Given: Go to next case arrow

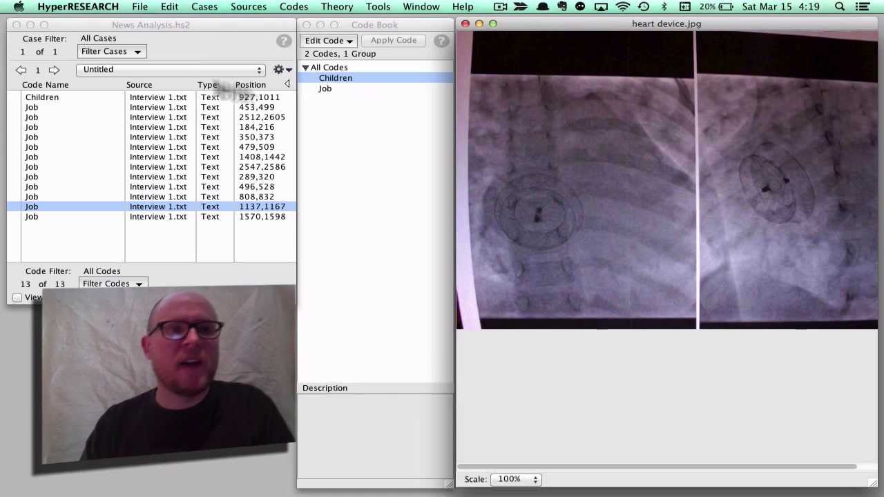Looking at the screenshot, I should point(54,70).
